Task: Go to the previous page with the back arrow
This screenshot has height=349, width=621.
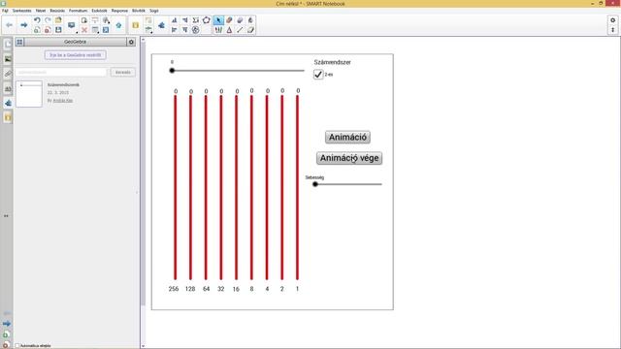Action: tap(9, 25)
